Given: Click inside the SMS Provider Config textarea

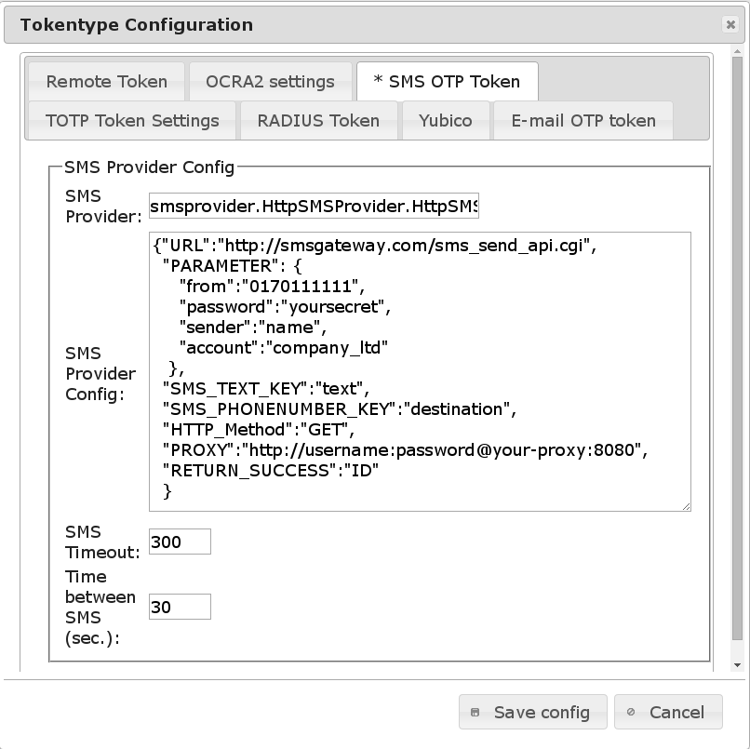Looking at the screenshot, I should [420, 371].
